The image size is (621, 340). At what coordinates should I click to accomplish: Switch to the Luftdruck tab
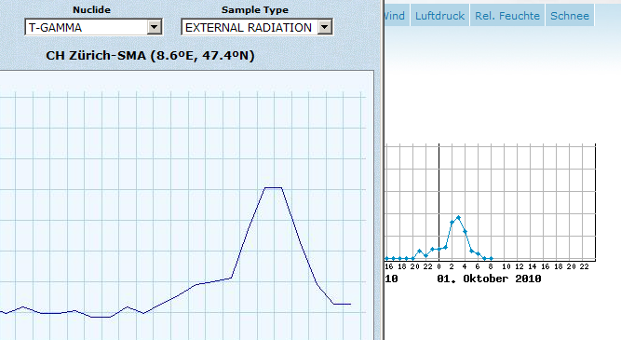(x=439, y=16)
